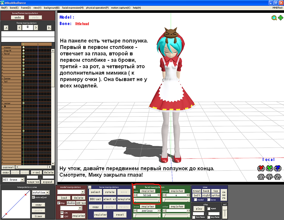This screenshot has width=284, height=220.
Task: Click the rotate button in bone manipulation
Action: (110, 192)
